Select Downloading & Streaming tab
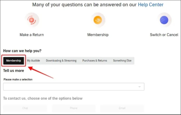Screen dimensions: 181x115 61,61
